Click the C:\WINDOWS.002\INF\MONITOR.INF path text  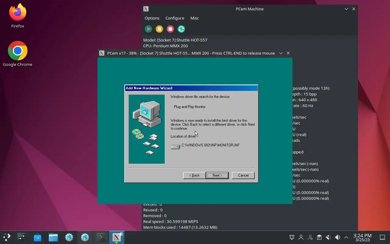click(x=211, y=145)
